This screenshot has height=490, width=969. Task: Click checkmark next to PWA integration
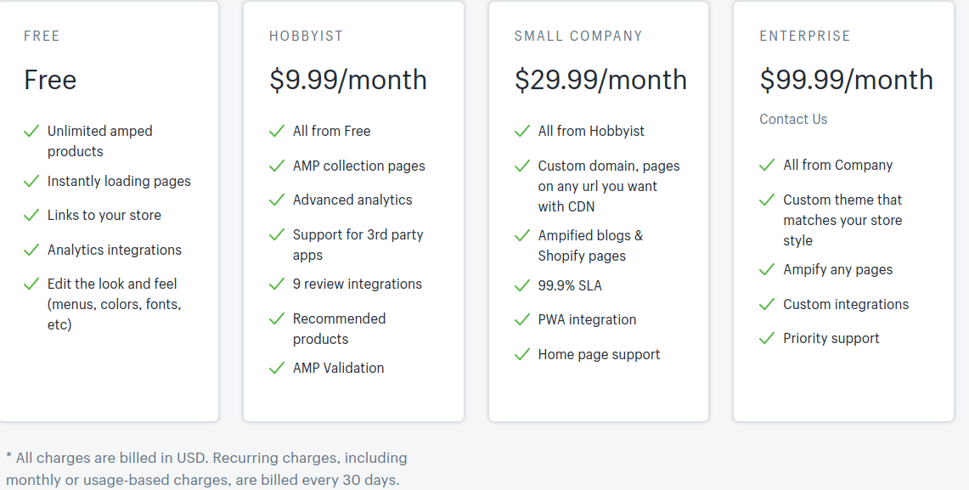pyautogui.click(x=522, y=319)
